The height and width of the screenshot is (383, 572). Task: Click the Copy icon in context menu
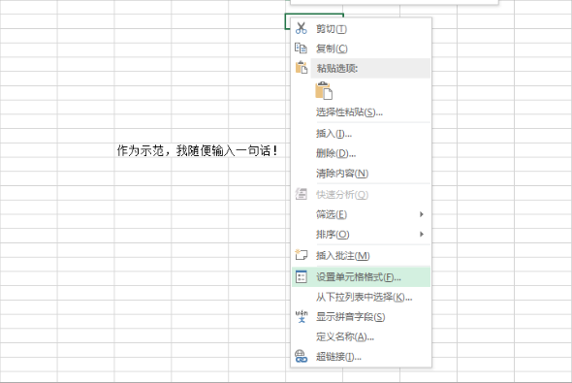[301, 48]
